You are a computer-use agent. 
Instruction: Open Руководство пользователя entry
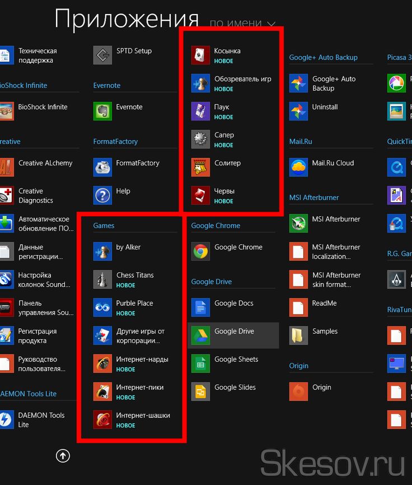(x=33, y=363)
